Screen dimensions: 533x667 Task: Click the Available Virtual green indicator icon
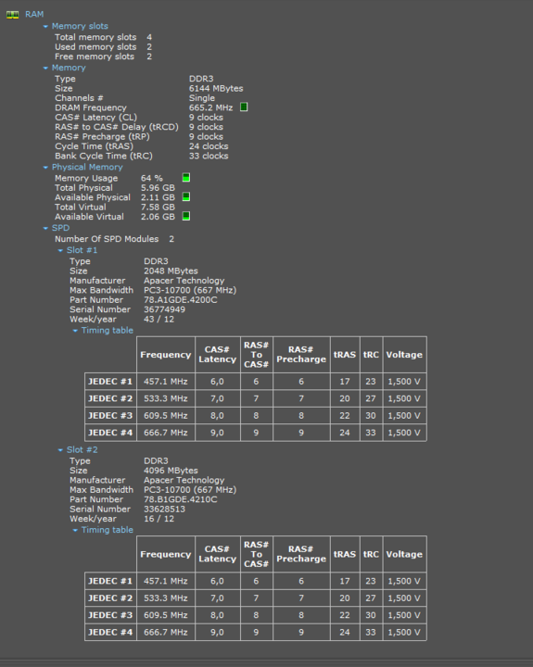pyautogui.click(x=186, y=216)
